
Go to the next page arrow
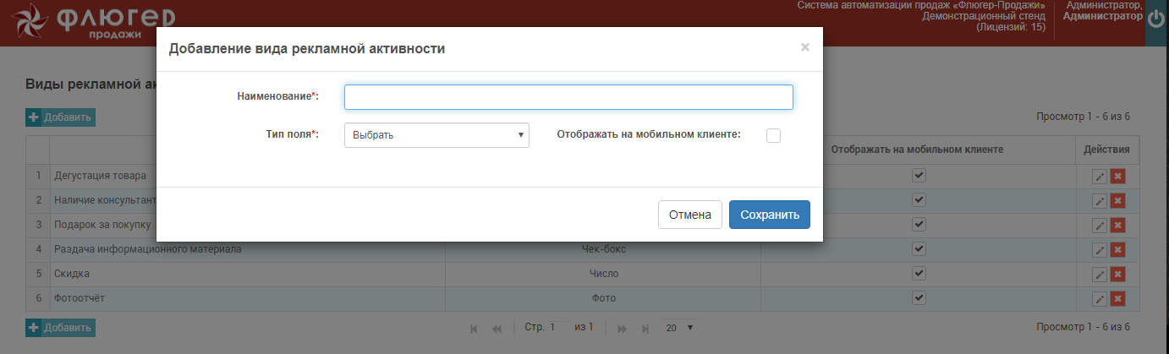[622, 328]
